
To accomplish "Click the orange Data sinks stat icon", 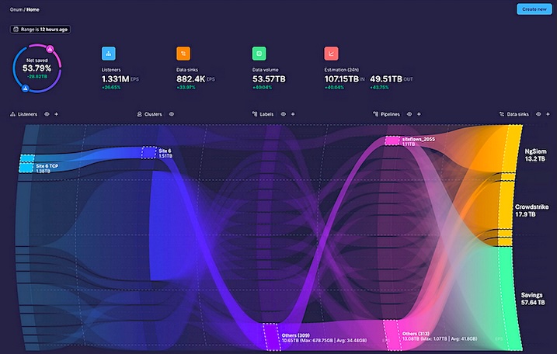I will 184,54.
